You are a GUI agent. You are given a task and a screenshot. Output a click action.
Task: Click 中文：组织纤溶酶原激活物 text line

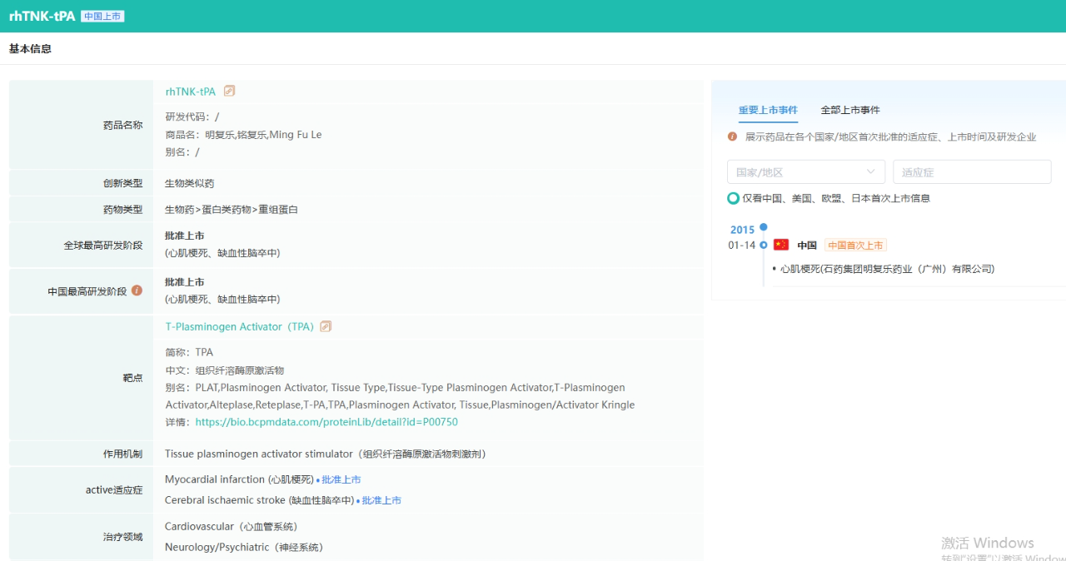coord(225,370)
